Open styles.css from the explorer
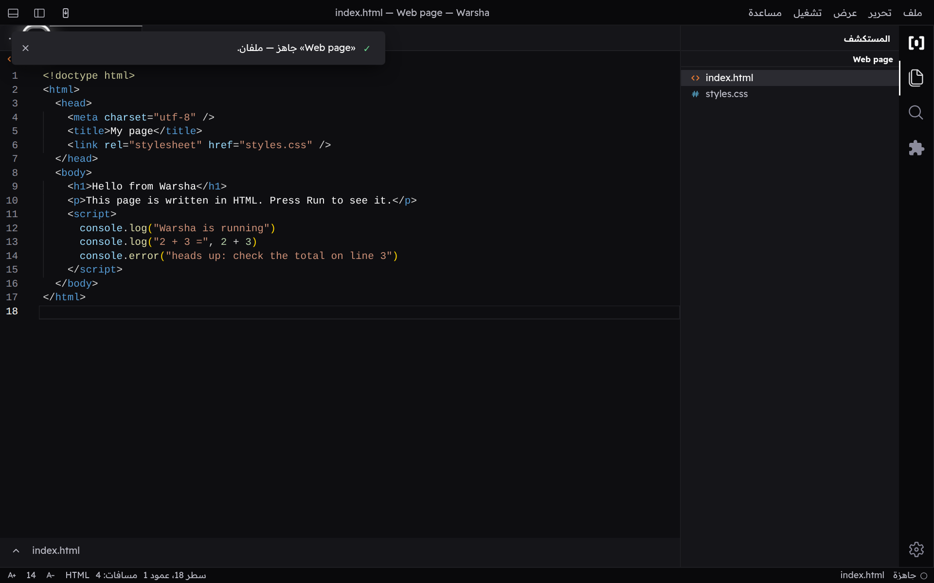Viewport: 934px width, 583px height. [790, 94]
